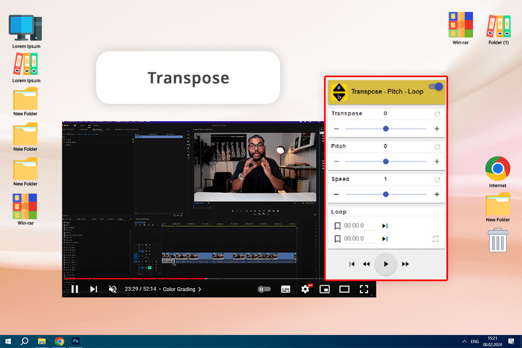Play from the extension's round play button
522x348 pixels.
click(386, 264)
